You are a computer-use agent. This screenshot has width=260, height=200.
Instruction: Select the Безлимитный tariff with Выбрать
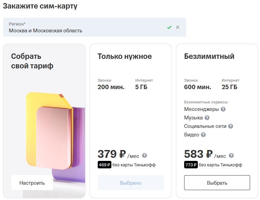[x=217, y=183]
